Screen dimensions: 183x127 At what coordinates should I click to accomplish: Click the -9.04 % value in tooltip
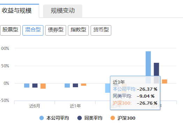click(x=146, y=96)
